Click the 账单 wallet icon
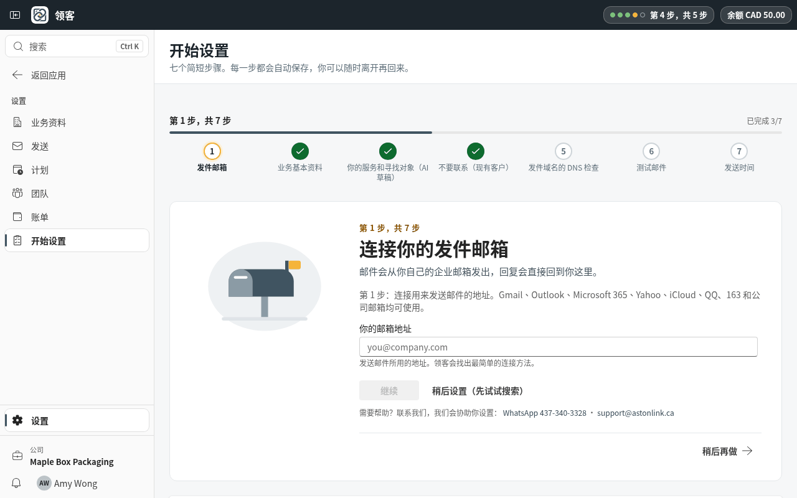This screenshot has width=797, height=498. pyautogui.click(x=17, y=217)
